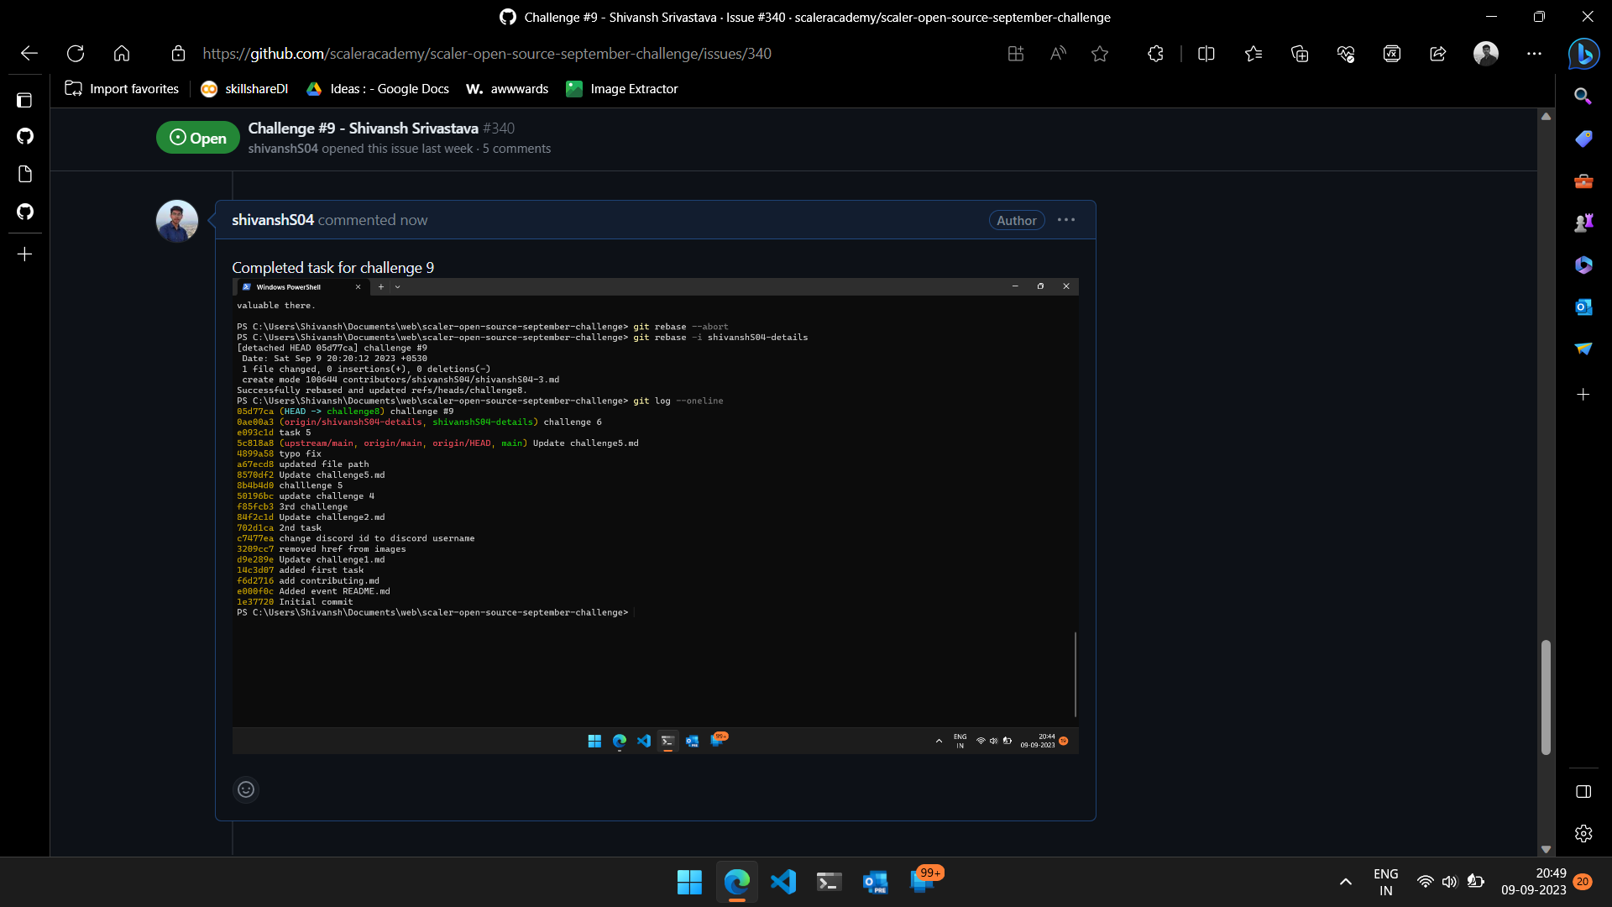This screenshot has width=1612, height=907.
Task: Open Copilot in the Edge sidebar
Action: tap(1583, 54)
